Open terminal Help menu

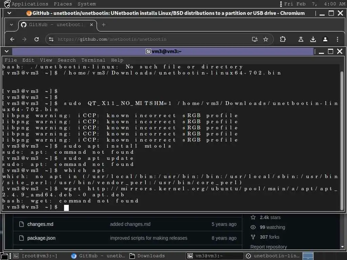coord(117,60)
